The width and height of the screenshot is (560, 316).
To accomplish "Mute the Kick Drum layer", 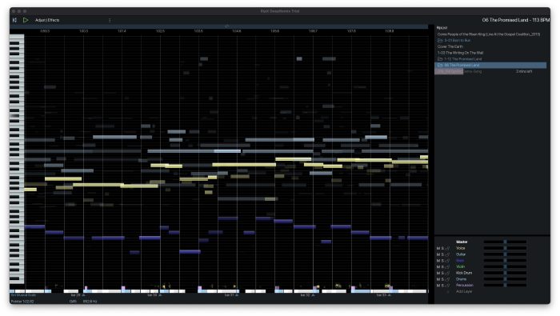I will [438, 273].
